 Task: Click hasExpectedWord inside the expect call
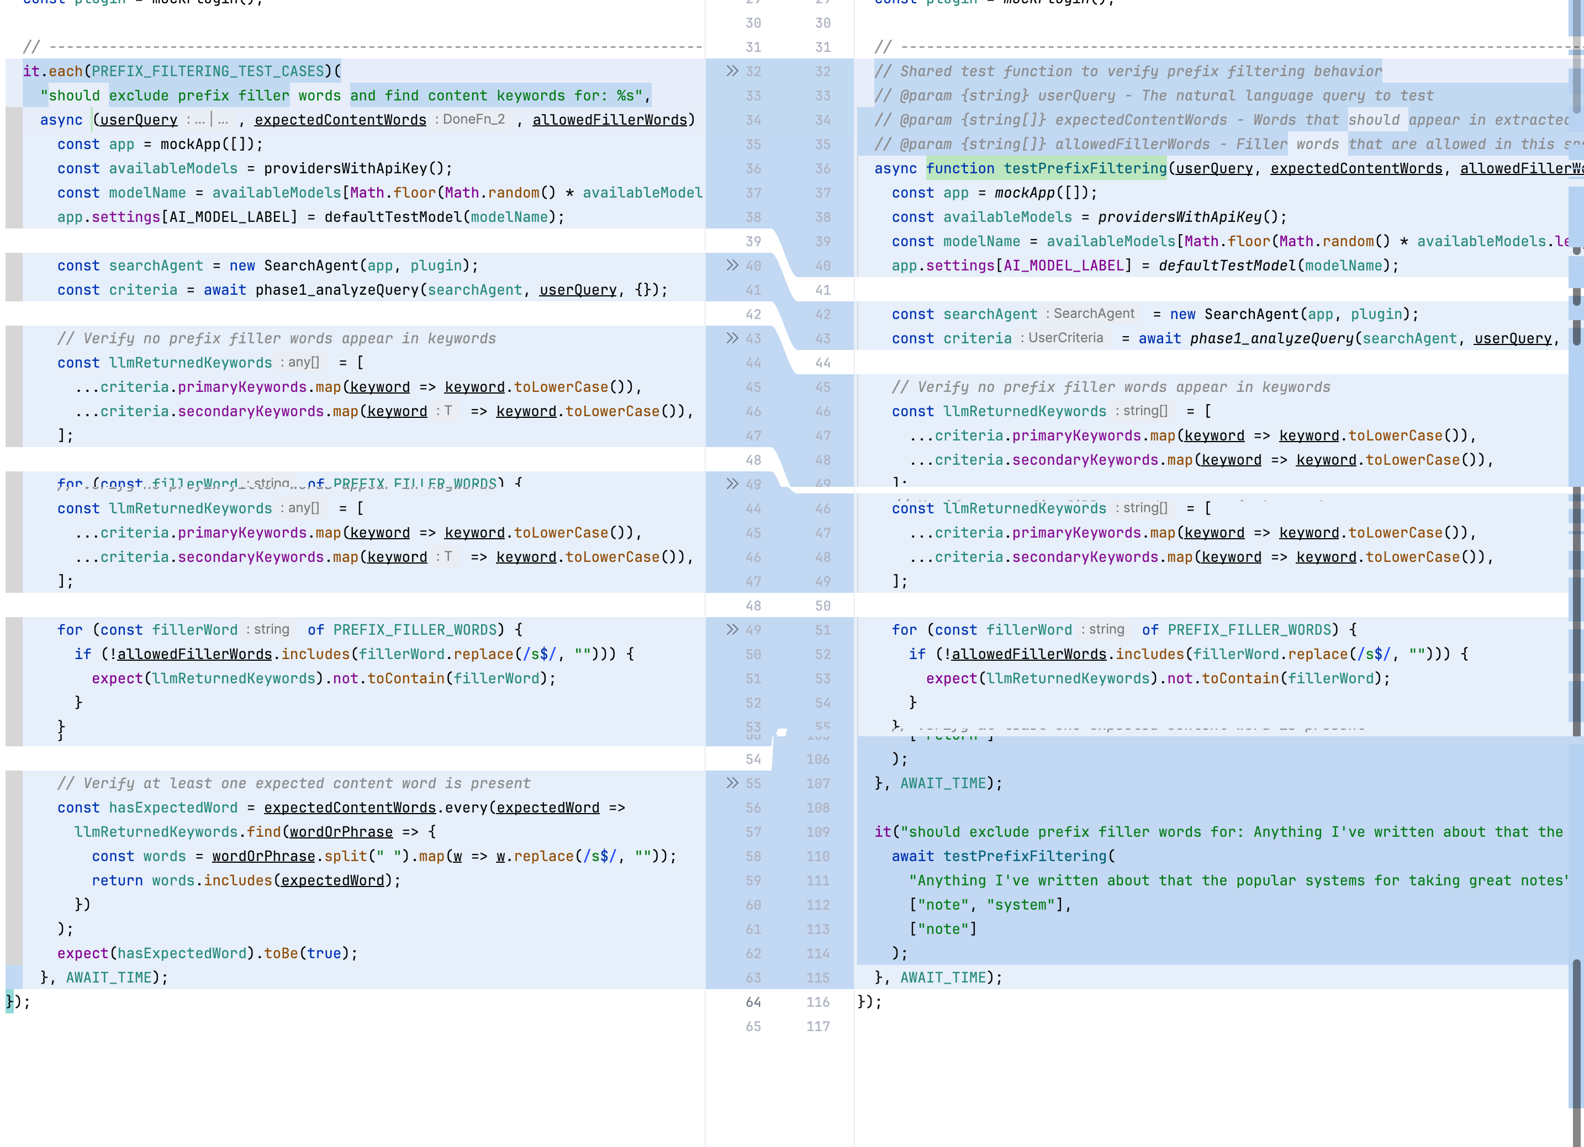pos(182,953)
